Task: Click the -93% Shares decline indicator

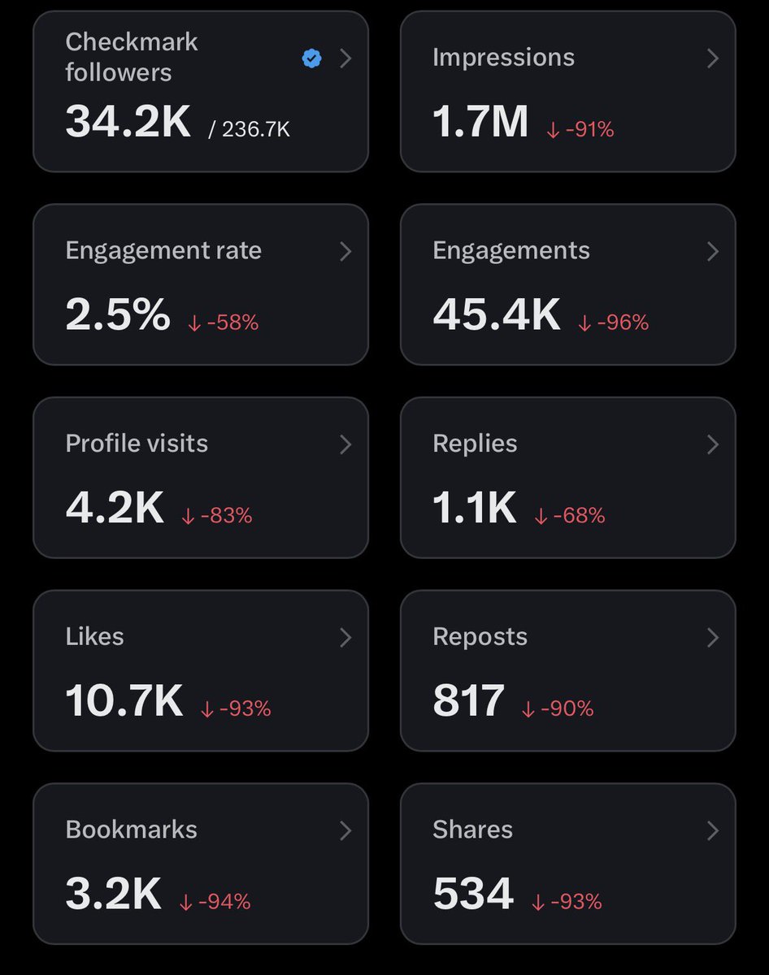Action: 567,902
